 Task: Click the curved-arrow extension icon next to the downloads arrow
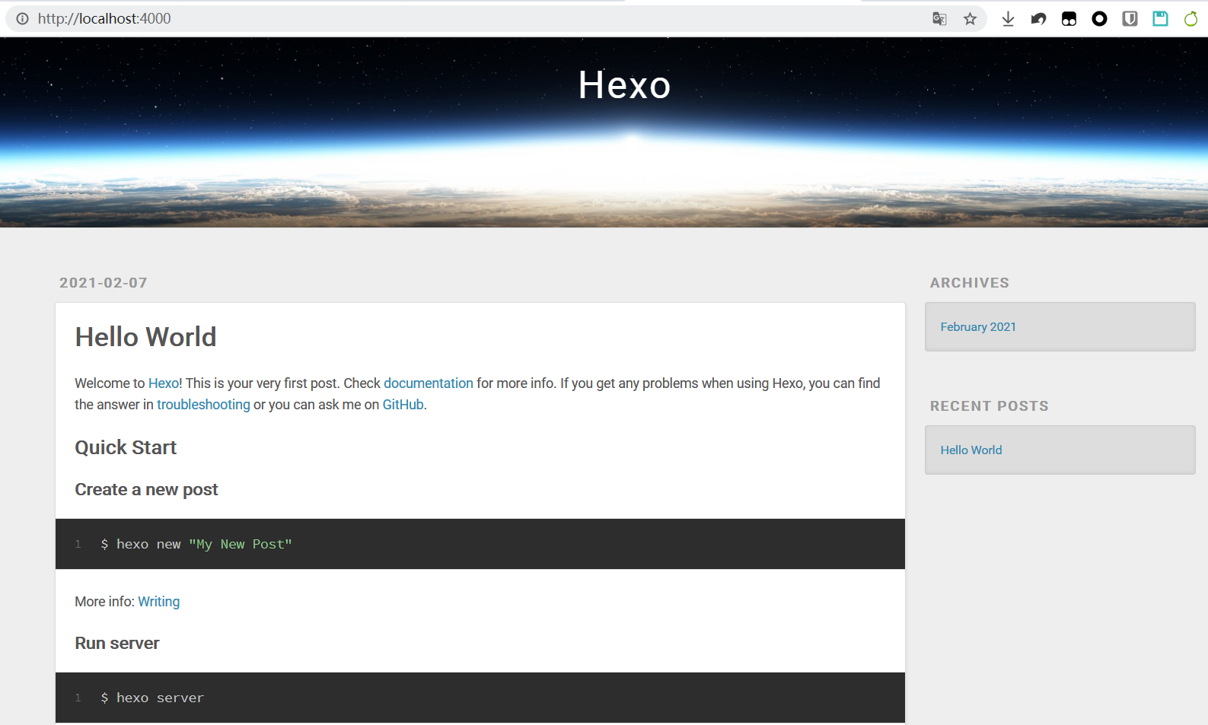point(1038,19)
